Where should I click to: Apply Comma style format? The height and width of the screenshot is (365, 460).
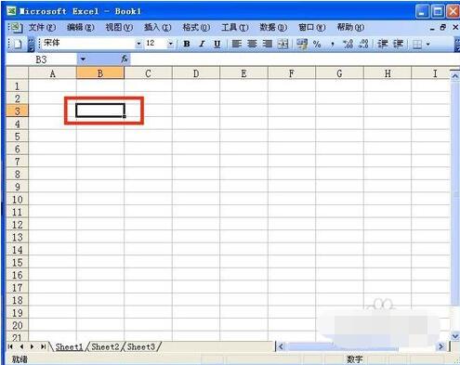pos(333,44)
